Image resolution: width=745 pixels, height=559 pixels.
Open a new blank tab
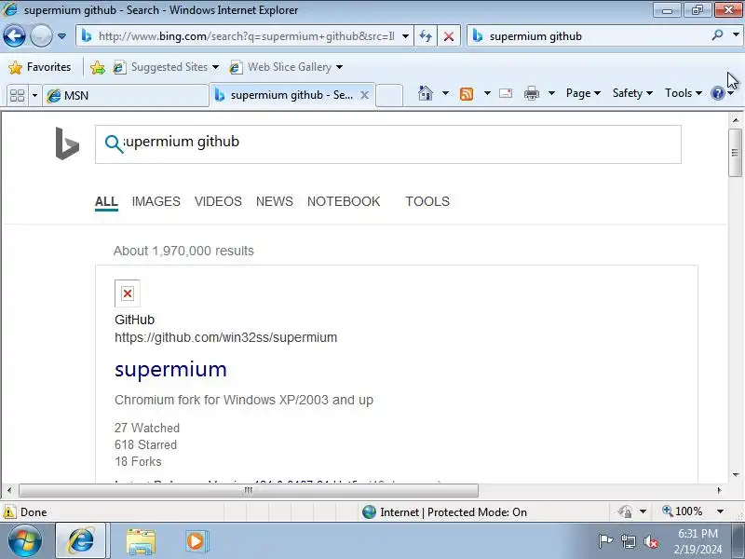coord(389,95)
